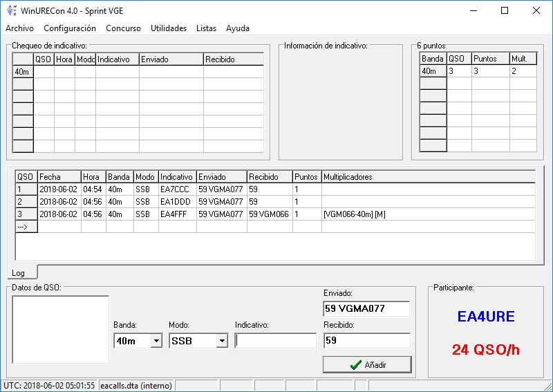Open the Utilidades menu

[x=169, y=28]
